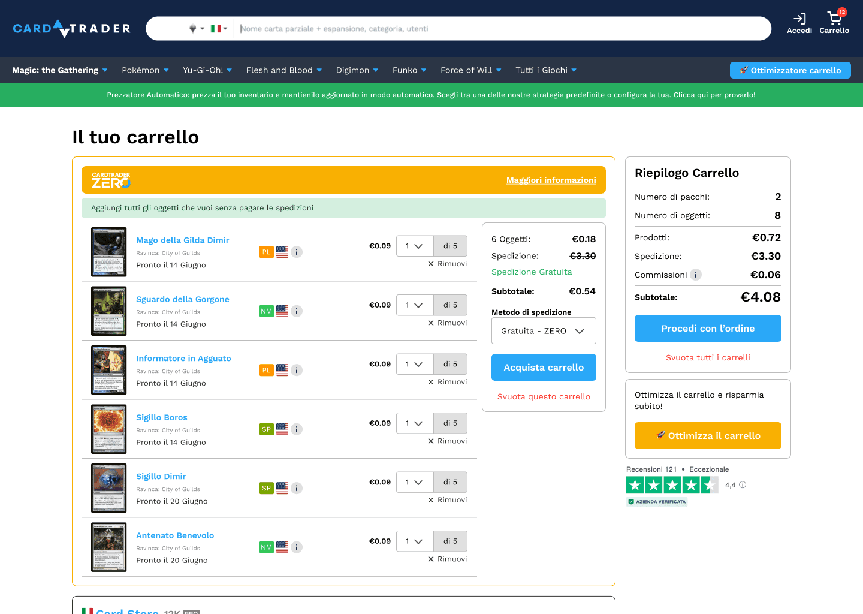
Task: Open Mago della Gilda Dimir card thumbnail
Action: click(108, 252)
